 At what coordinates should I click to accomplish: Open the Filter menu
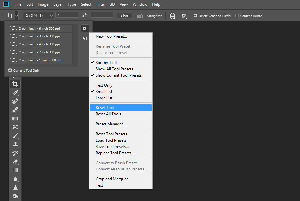(x=100, y=4)
